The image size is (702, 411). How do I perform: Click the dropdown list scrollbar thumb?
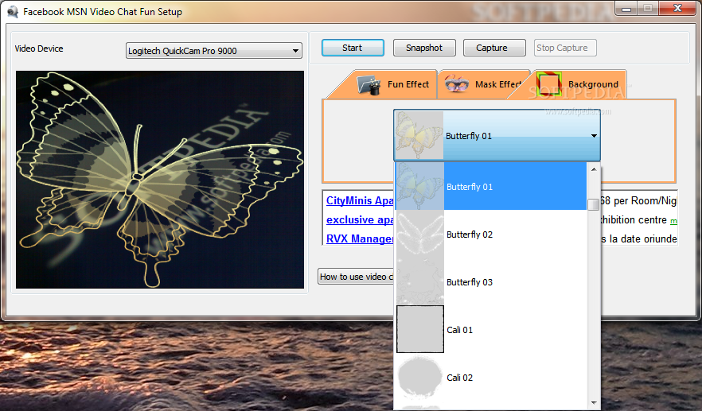594,204
